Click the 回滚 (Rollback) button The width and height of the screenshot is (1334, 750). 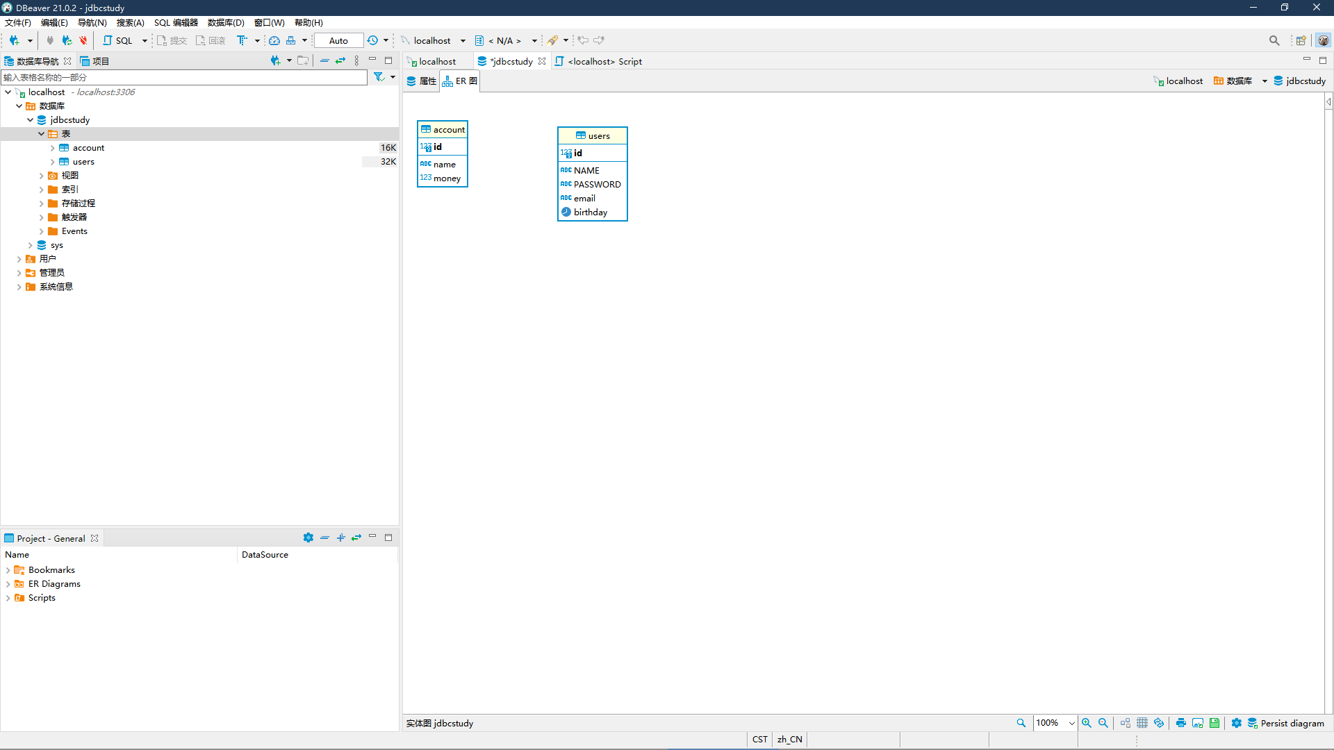(211, 40)
